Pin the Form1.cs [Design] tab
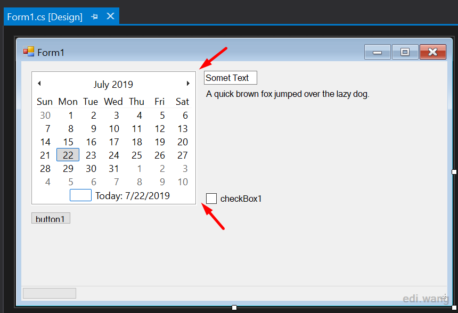 [x=94, y=17]
